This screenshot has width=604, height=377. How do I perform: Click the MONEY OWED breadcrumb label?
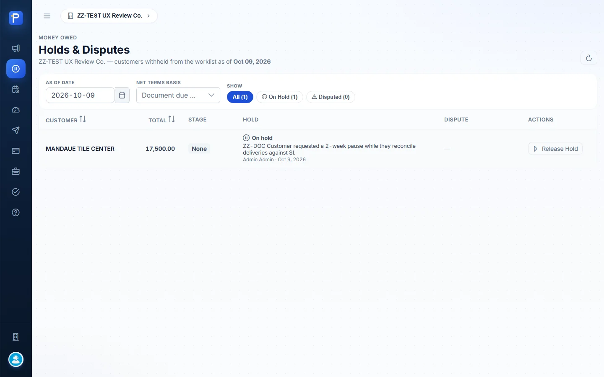click(x=58, y=38)
